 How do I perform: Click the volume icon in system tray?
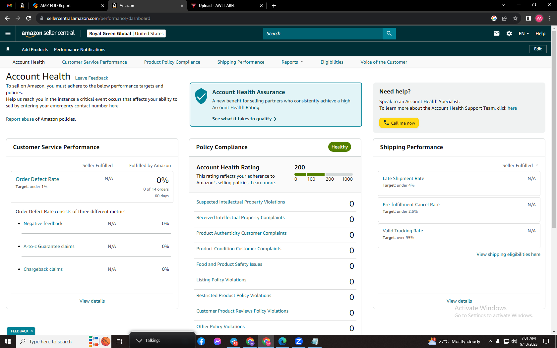point(514,341)
